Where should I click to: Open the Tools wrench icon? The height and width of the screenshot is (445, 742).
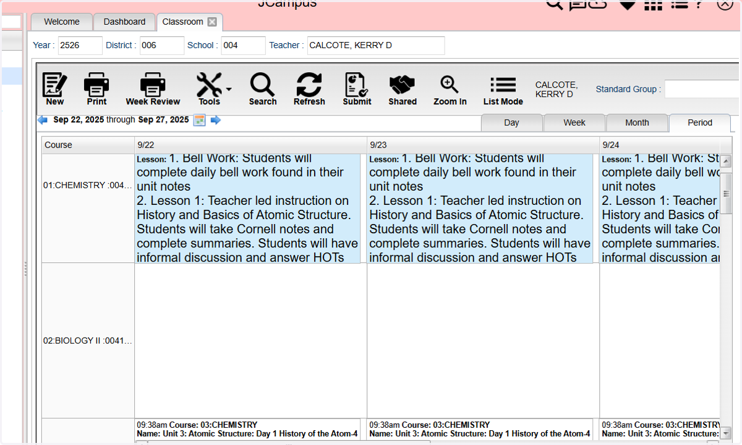(209, 89)
